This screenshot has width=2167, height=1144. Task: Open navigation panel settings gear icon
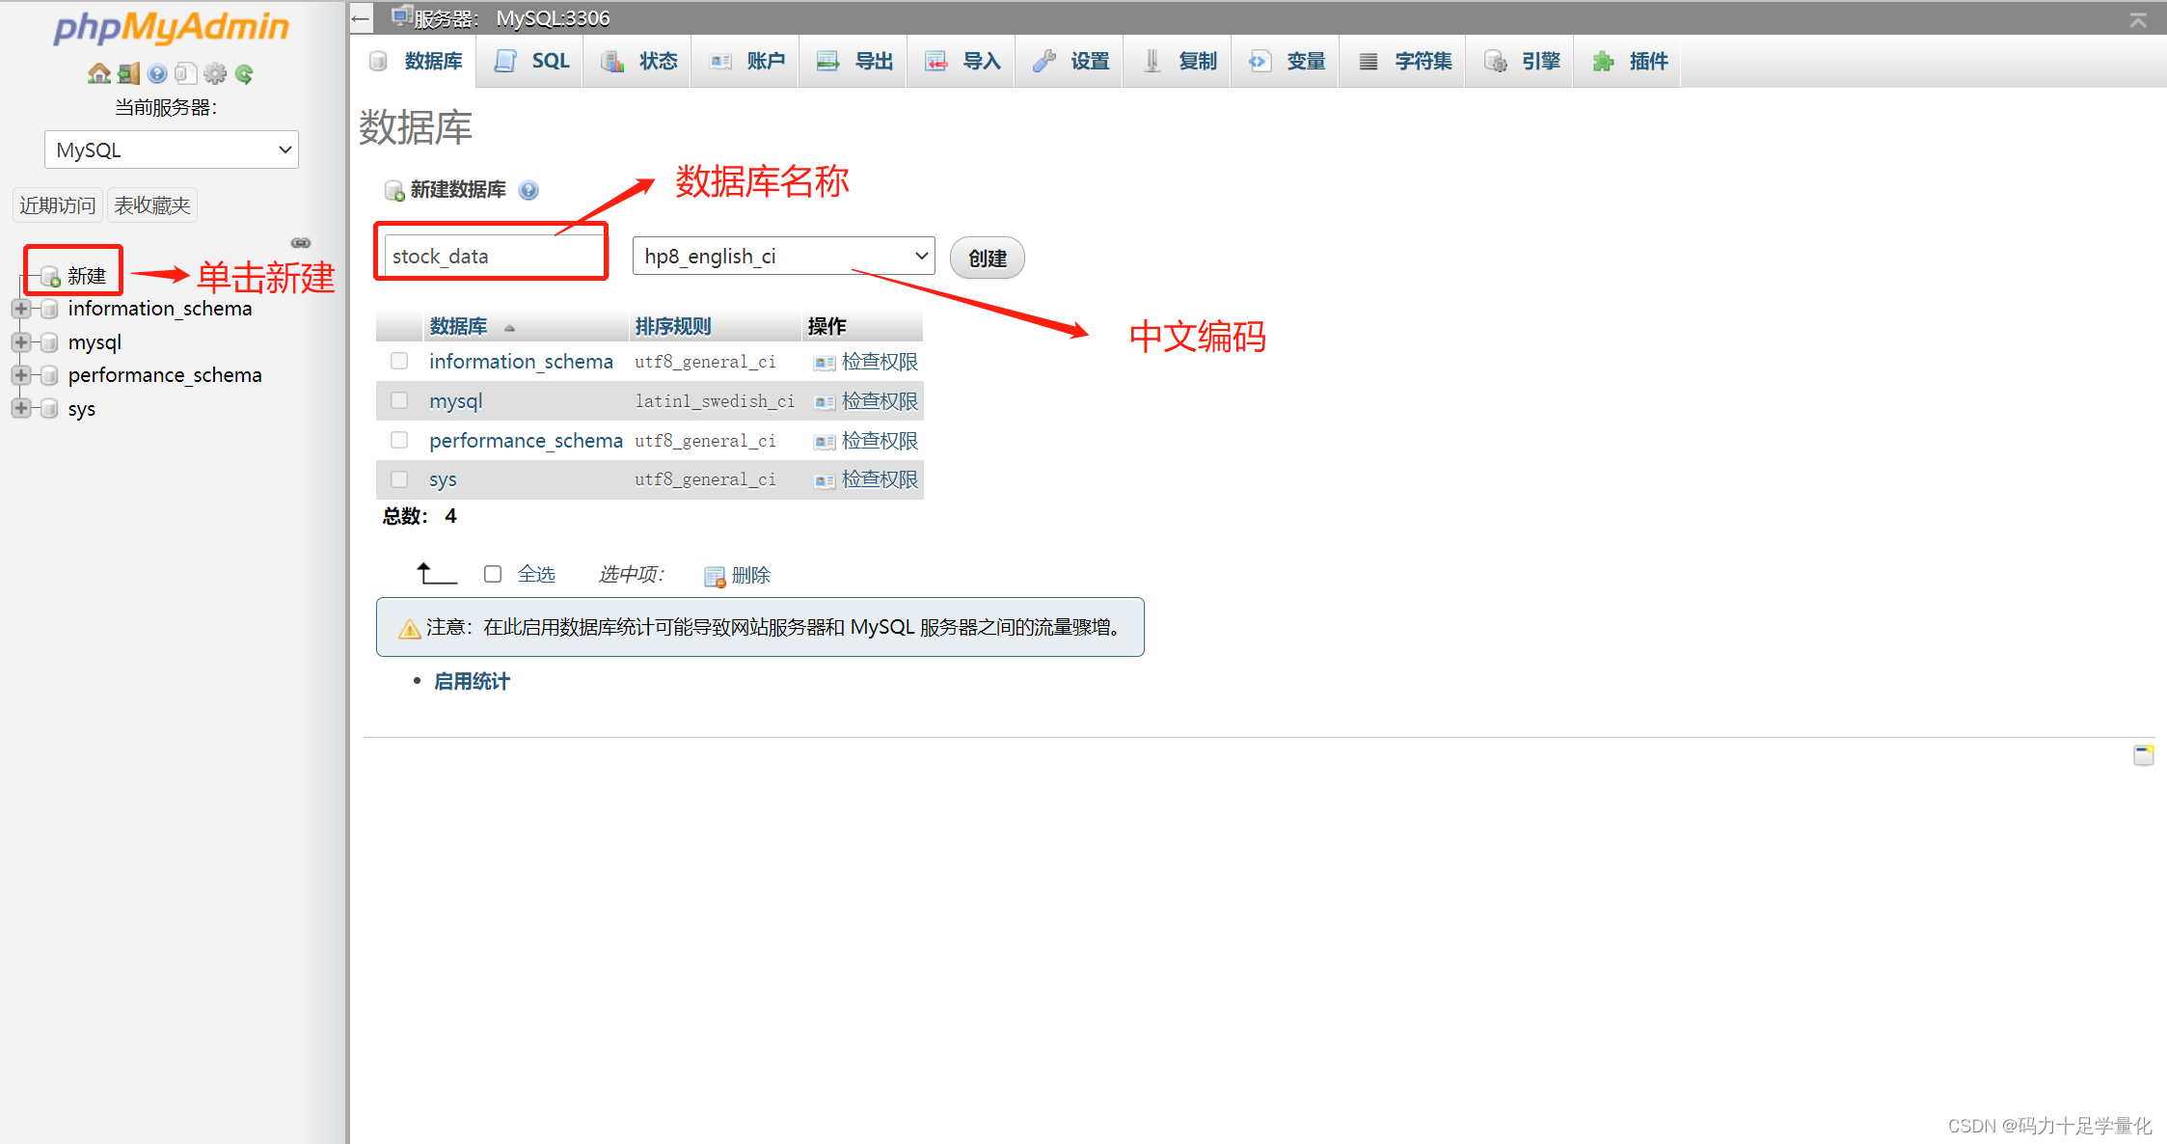[215, 73]
